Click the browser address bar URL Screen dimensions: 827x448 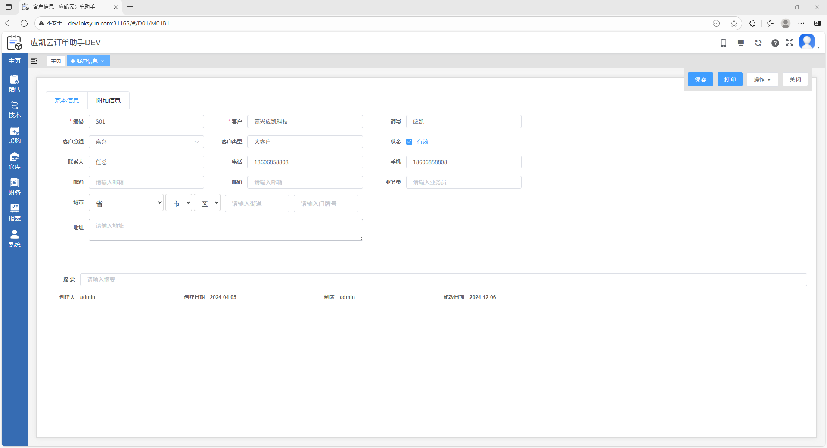coord(118,23)
